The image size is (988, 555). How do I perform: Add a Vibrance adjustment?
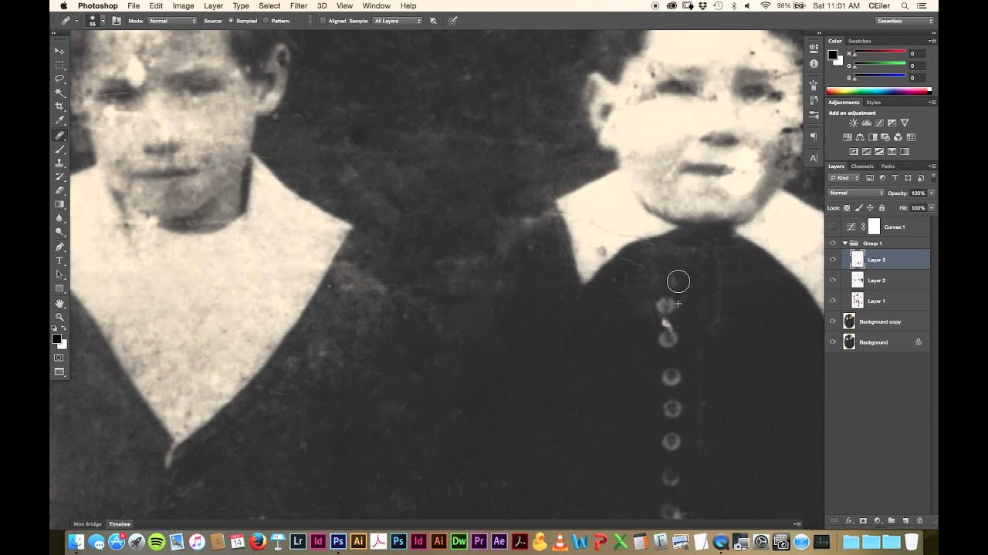905,123
